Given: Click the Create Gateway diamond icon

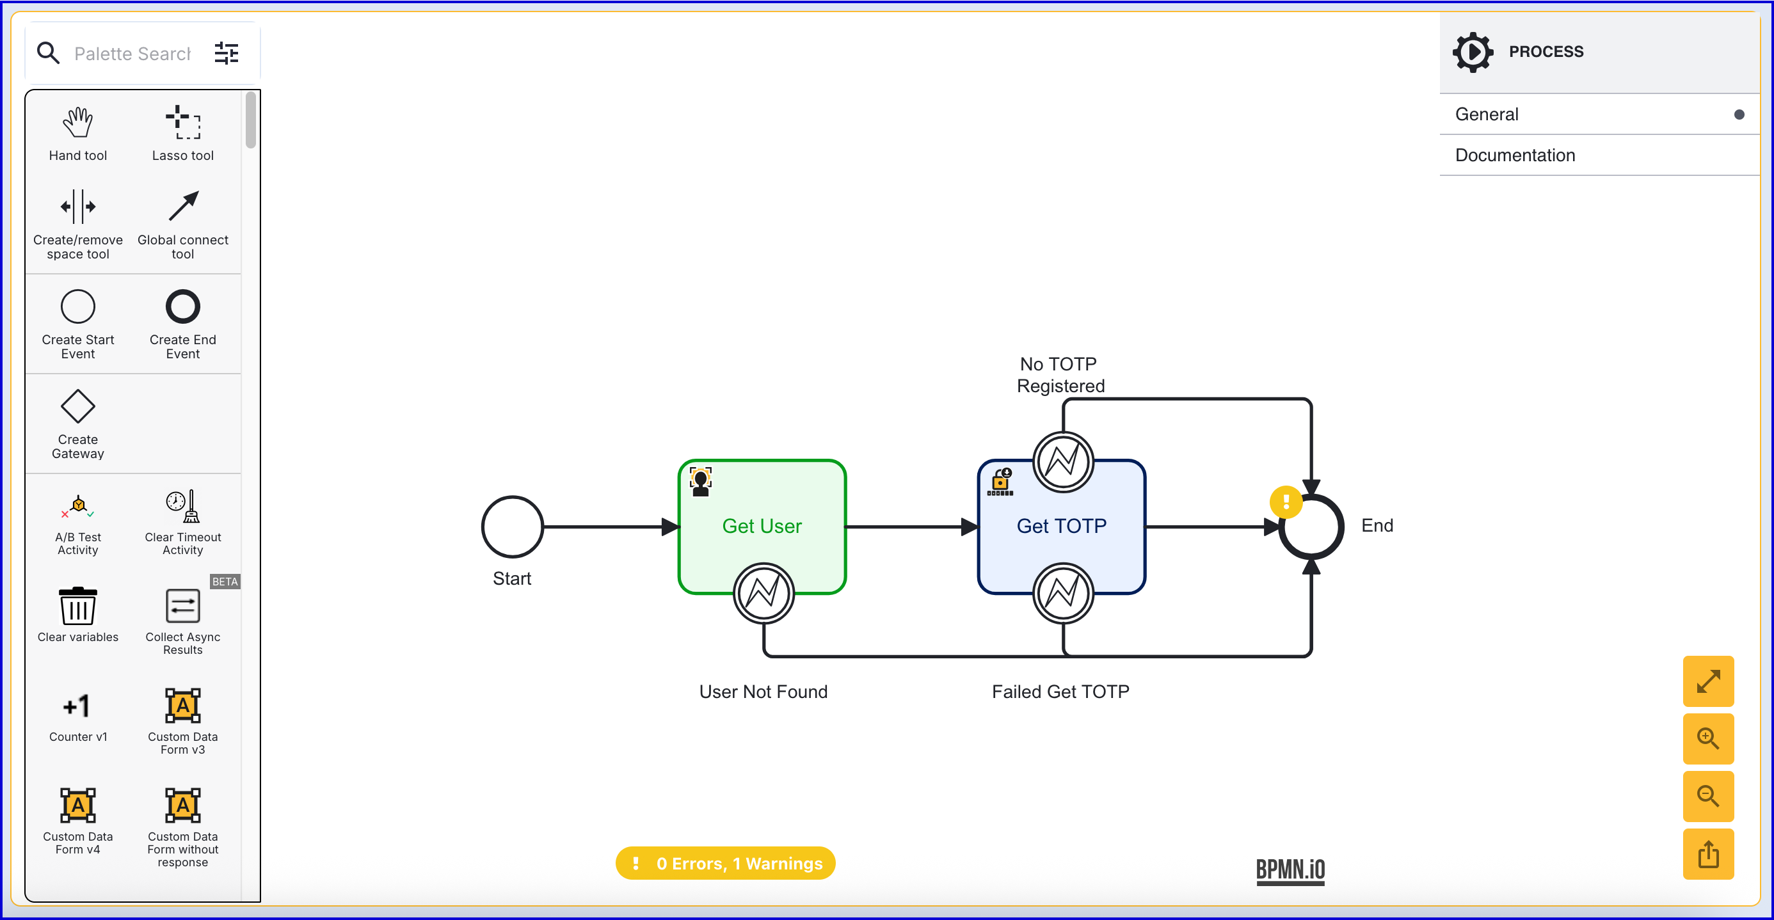Looking at the screenshot, I should (78, 406).
